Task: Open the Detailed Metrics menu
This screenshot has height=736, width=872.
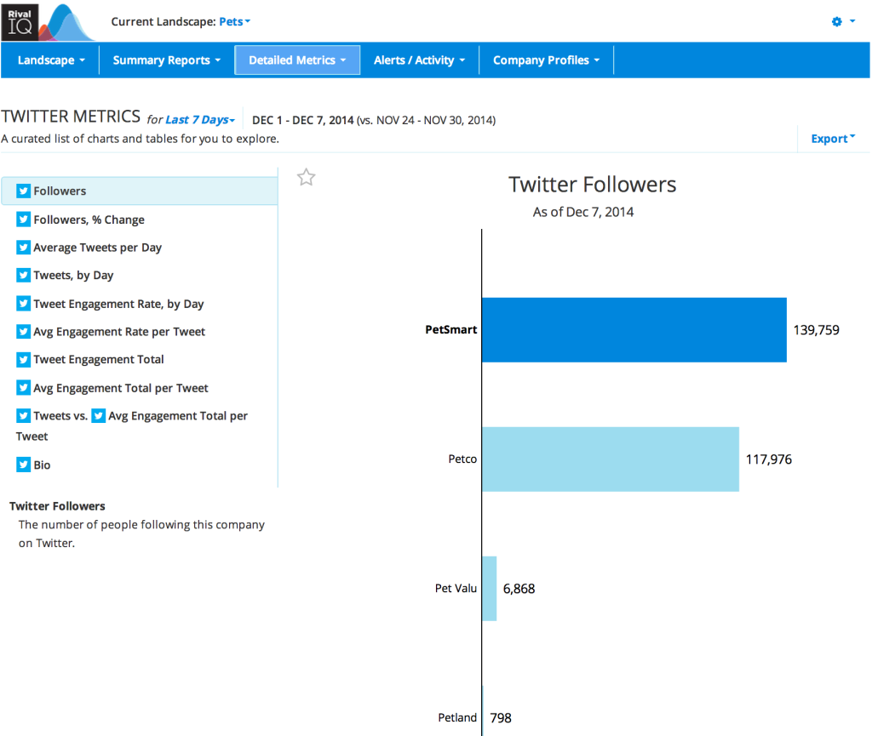Action: (297, 60)
